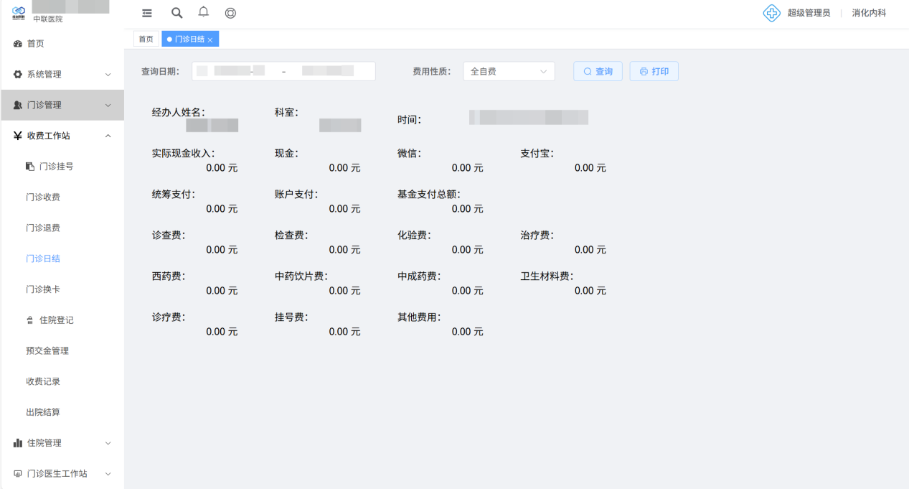909x489 pixels.
Task: Click the 账户支付 label
Action: pyautogui.click(x=296, y=194)
